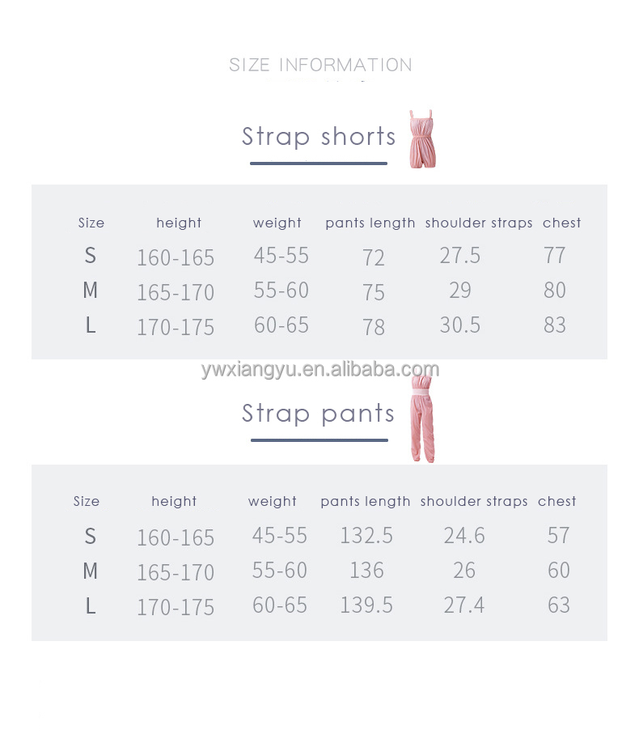Click the 132.5 pants length value
The width and height of the screenshot is (639, 739).
[x=366, y=536]
